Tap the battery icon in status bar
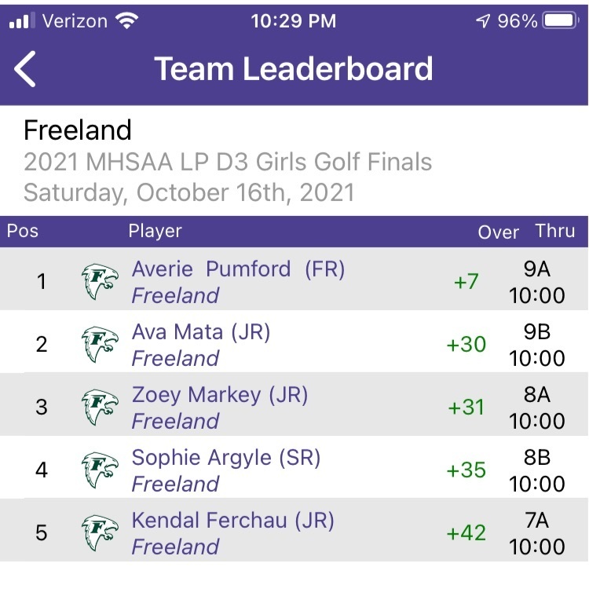 click(x=560, y=20)
